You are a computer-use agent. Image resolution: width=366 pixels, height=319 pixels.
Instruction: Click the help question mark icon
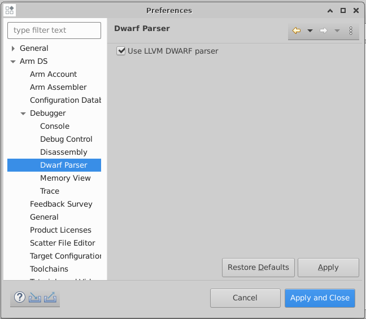pos(20,298)
